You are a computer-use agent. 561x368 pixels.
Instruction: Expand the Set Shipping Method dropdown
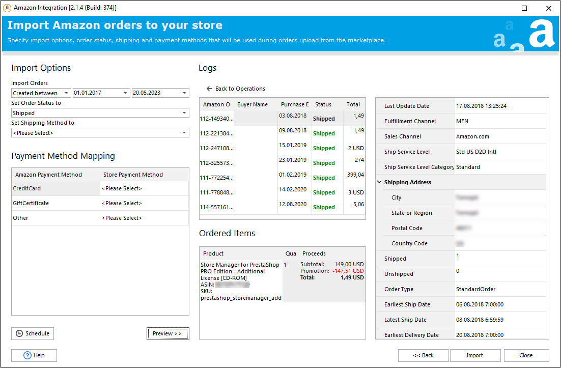click(184, 133)
